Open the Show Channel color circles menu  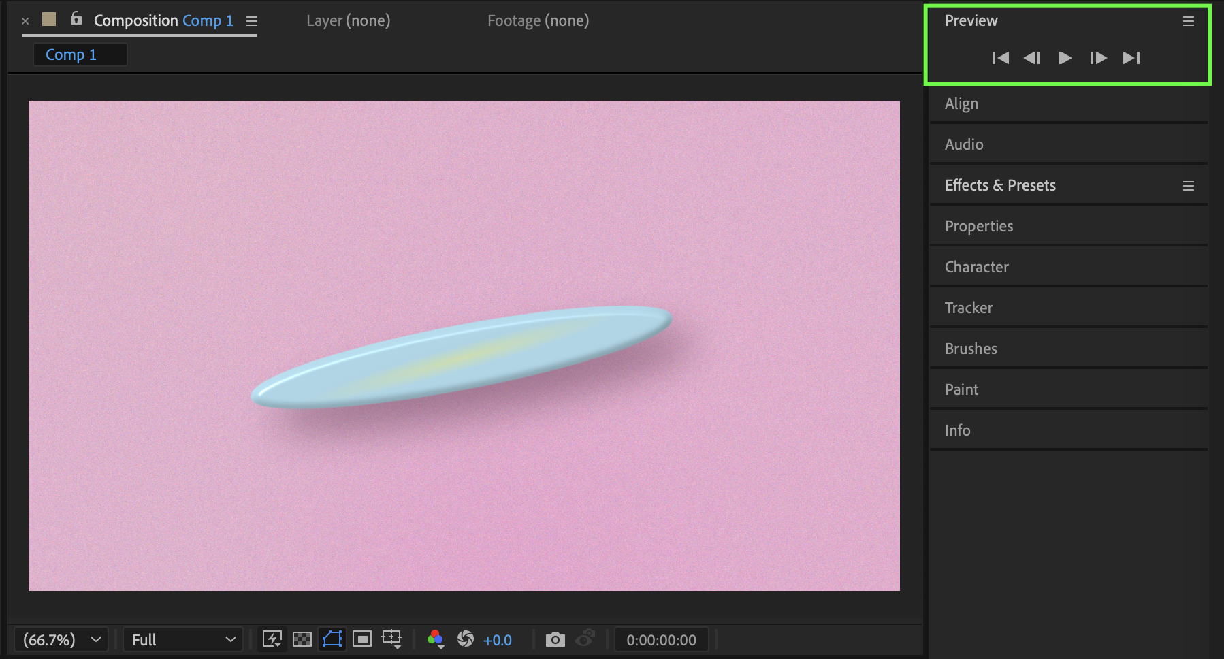coord(436,639)
